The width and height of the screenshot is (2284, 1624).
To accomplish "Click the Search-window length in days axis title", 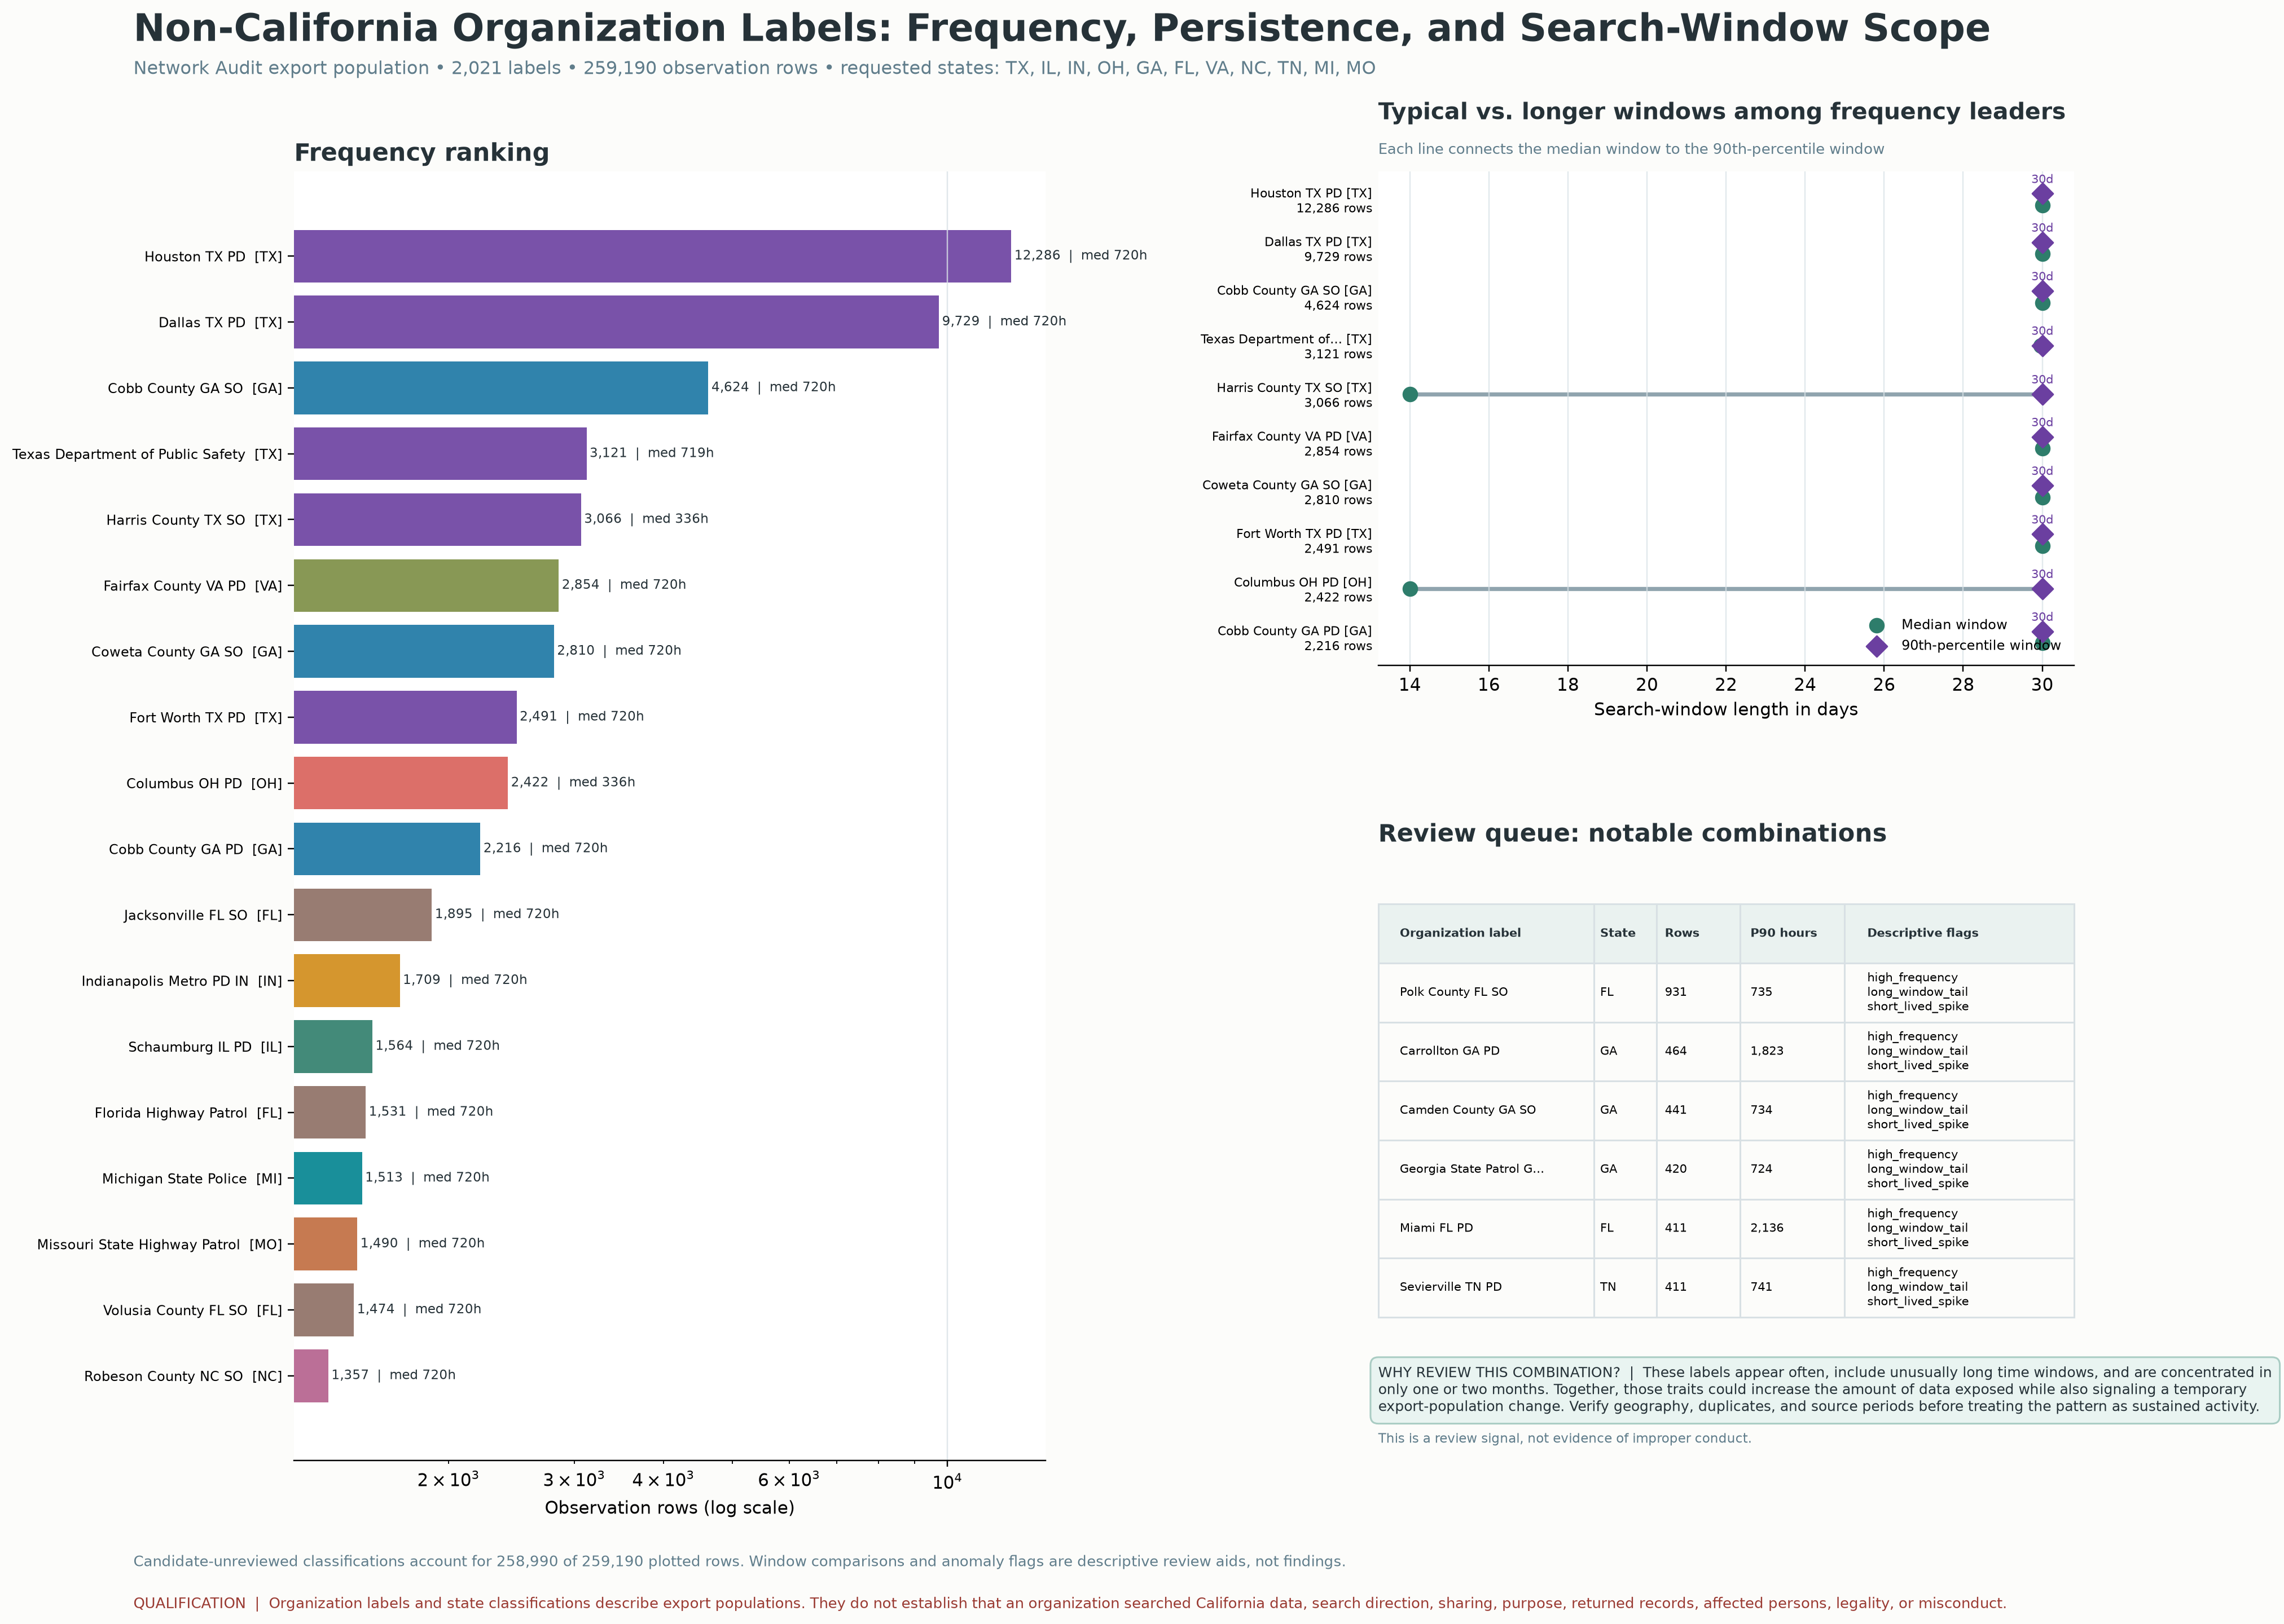I will (1726, 710).
